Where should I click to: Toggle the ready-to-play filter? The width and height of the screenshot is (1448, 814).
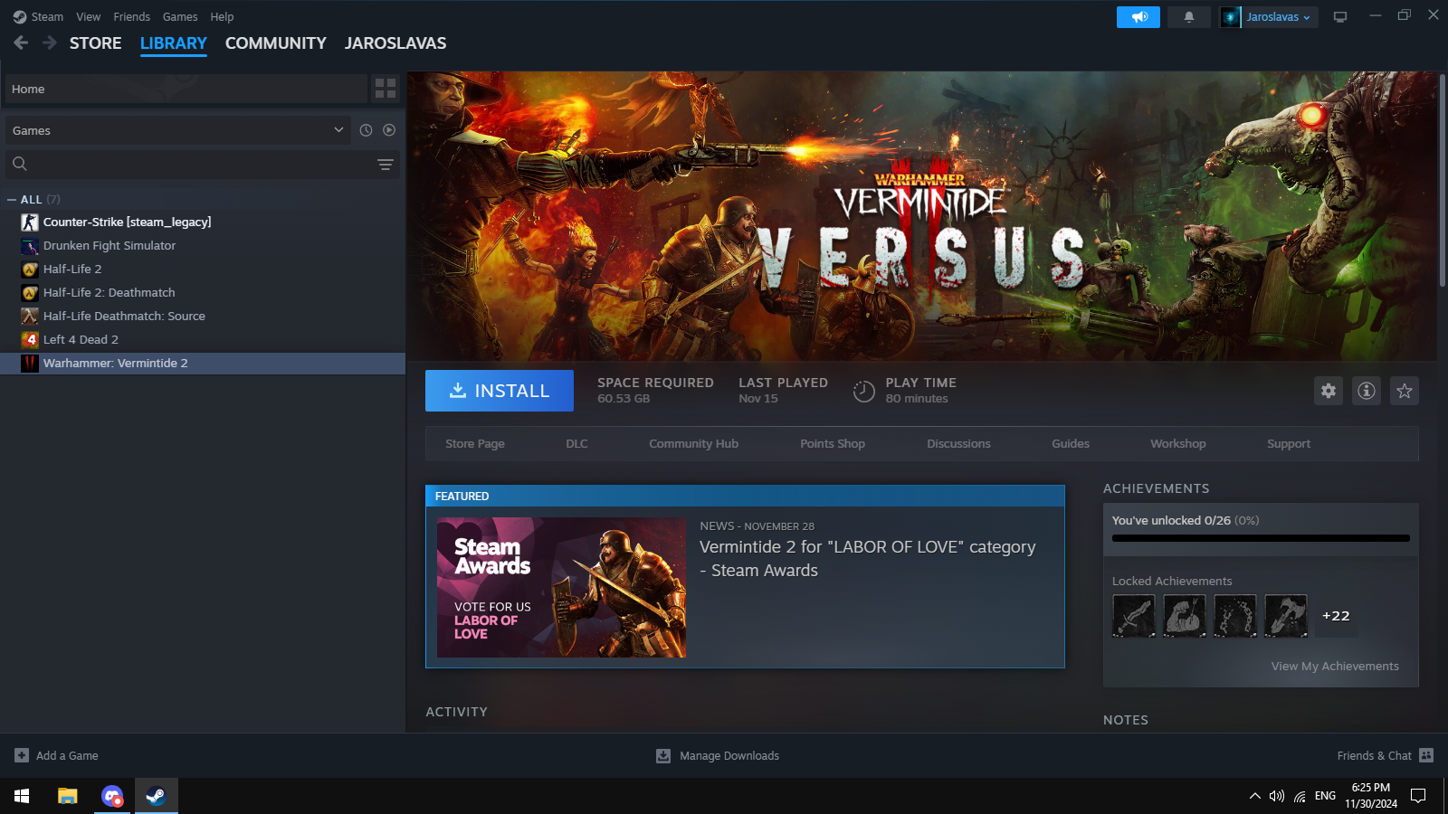(x=389, y=130)
